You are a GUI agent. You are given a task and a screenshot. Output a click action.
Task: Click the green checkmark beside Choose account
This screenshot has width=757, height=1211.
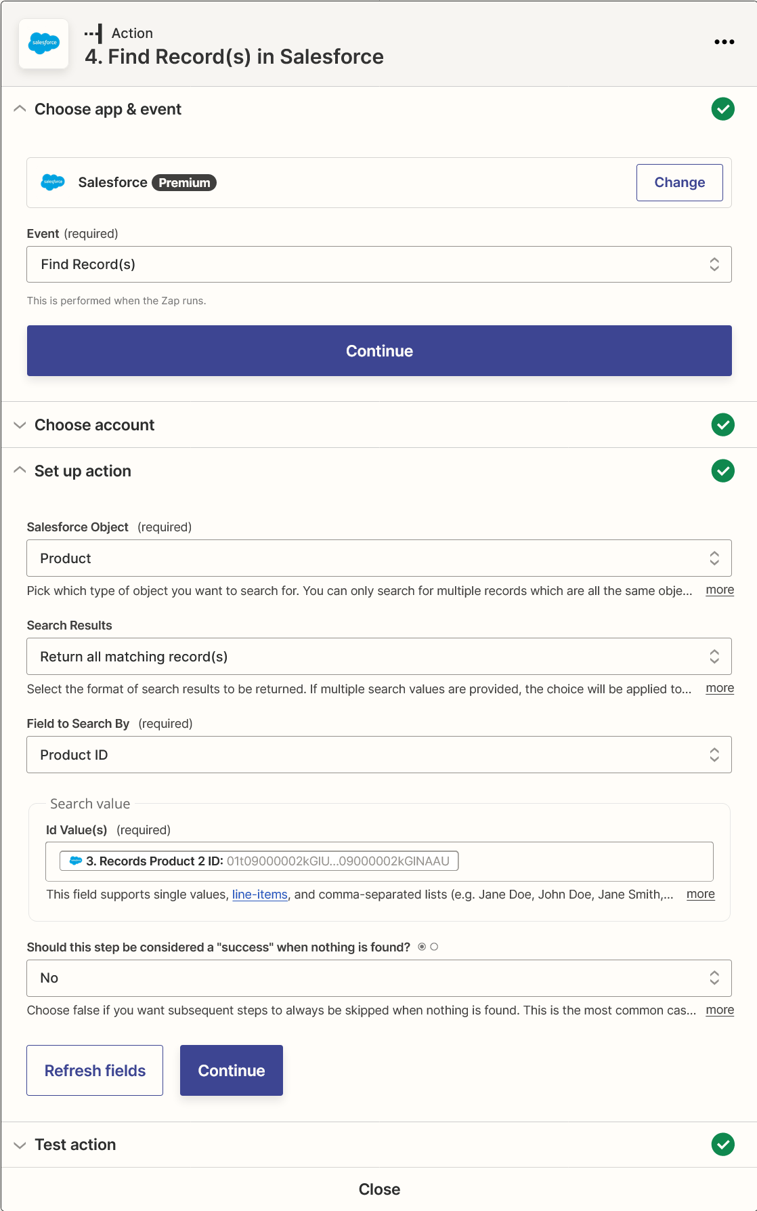pos(722,425)
